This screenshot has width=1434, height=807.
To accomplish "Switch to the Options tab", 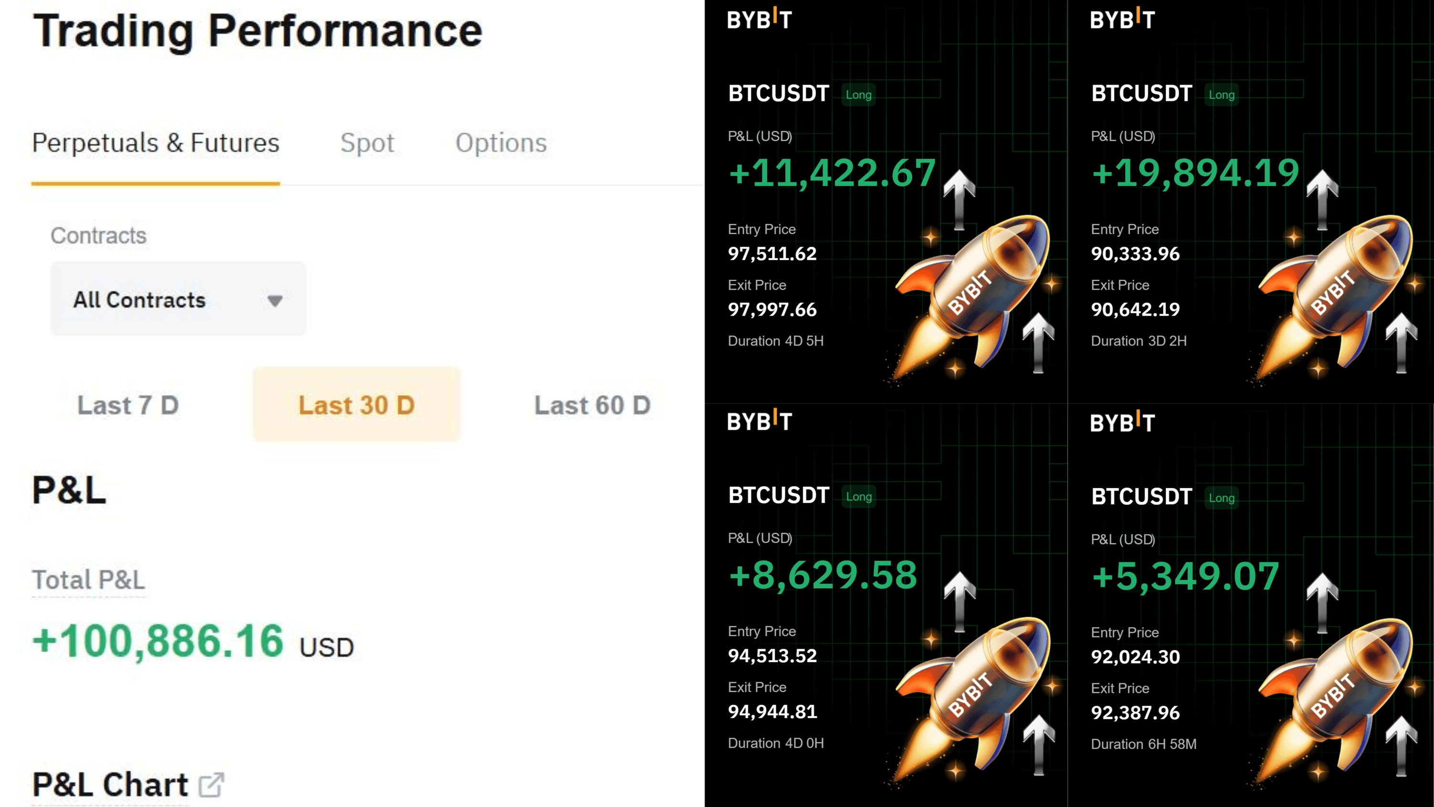I will click(501, 142).
